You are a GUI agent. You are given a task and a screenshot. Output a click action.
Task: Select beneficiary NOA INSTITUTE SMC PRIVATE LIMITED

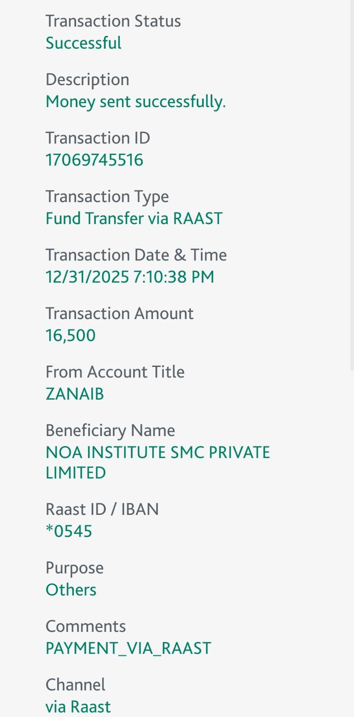point(158,462)
